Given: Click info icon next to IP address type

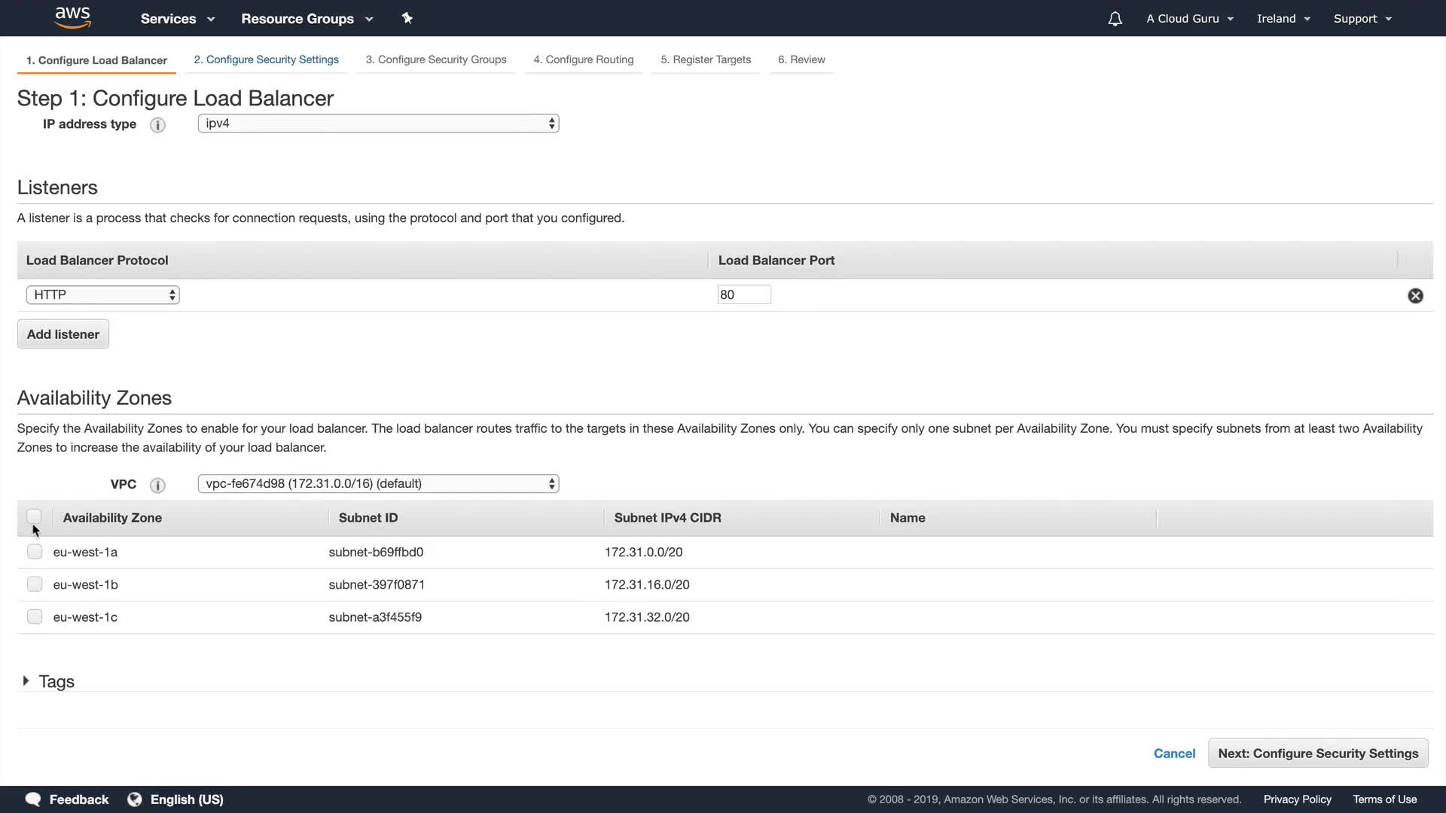Looking at the screenshot, I should [x=157, y=125].
